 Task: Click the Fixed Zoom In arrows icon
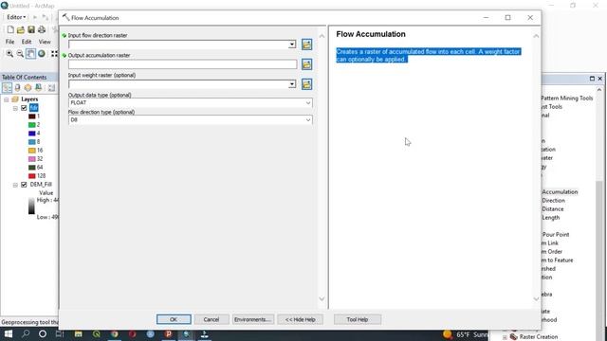coord(54,54)
